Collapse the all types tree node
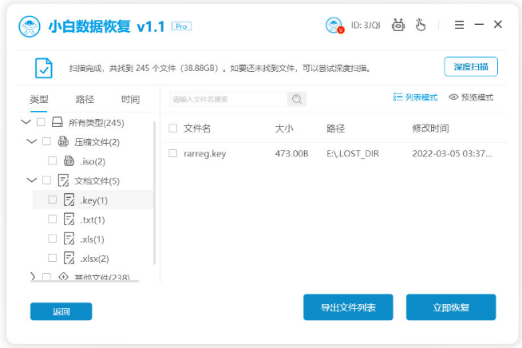The width and height of the screenshot is (522, 348). (26, 122)
